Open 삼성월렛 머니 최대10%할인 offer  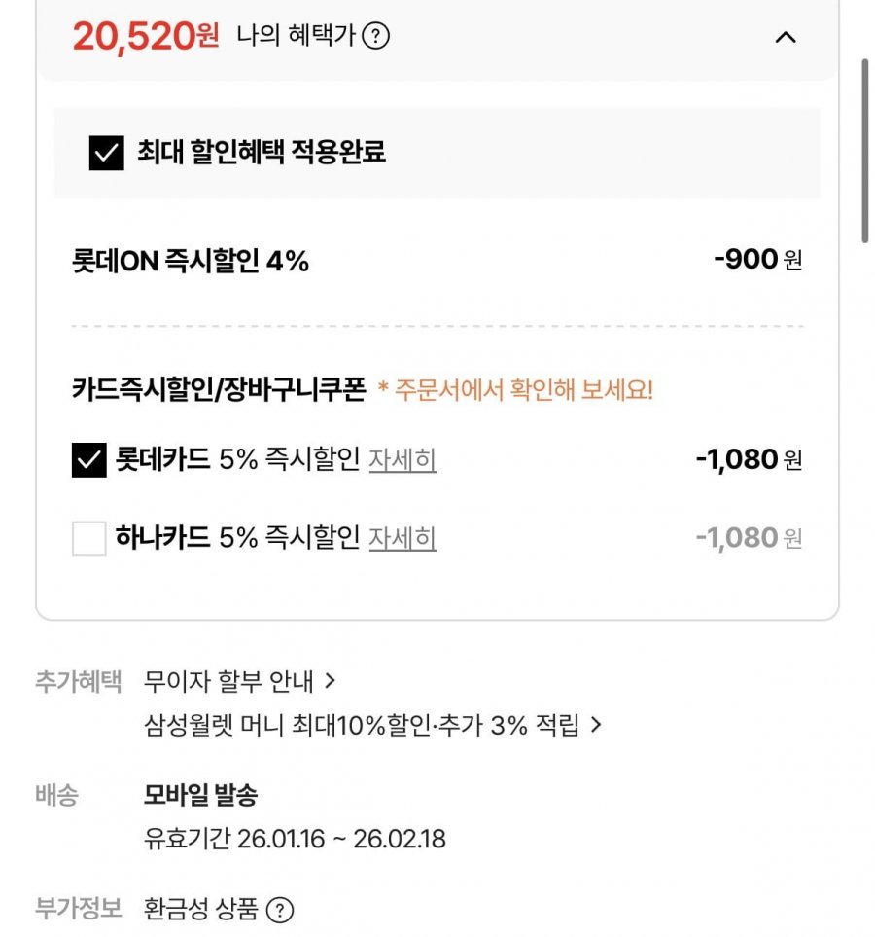[361, 725]
